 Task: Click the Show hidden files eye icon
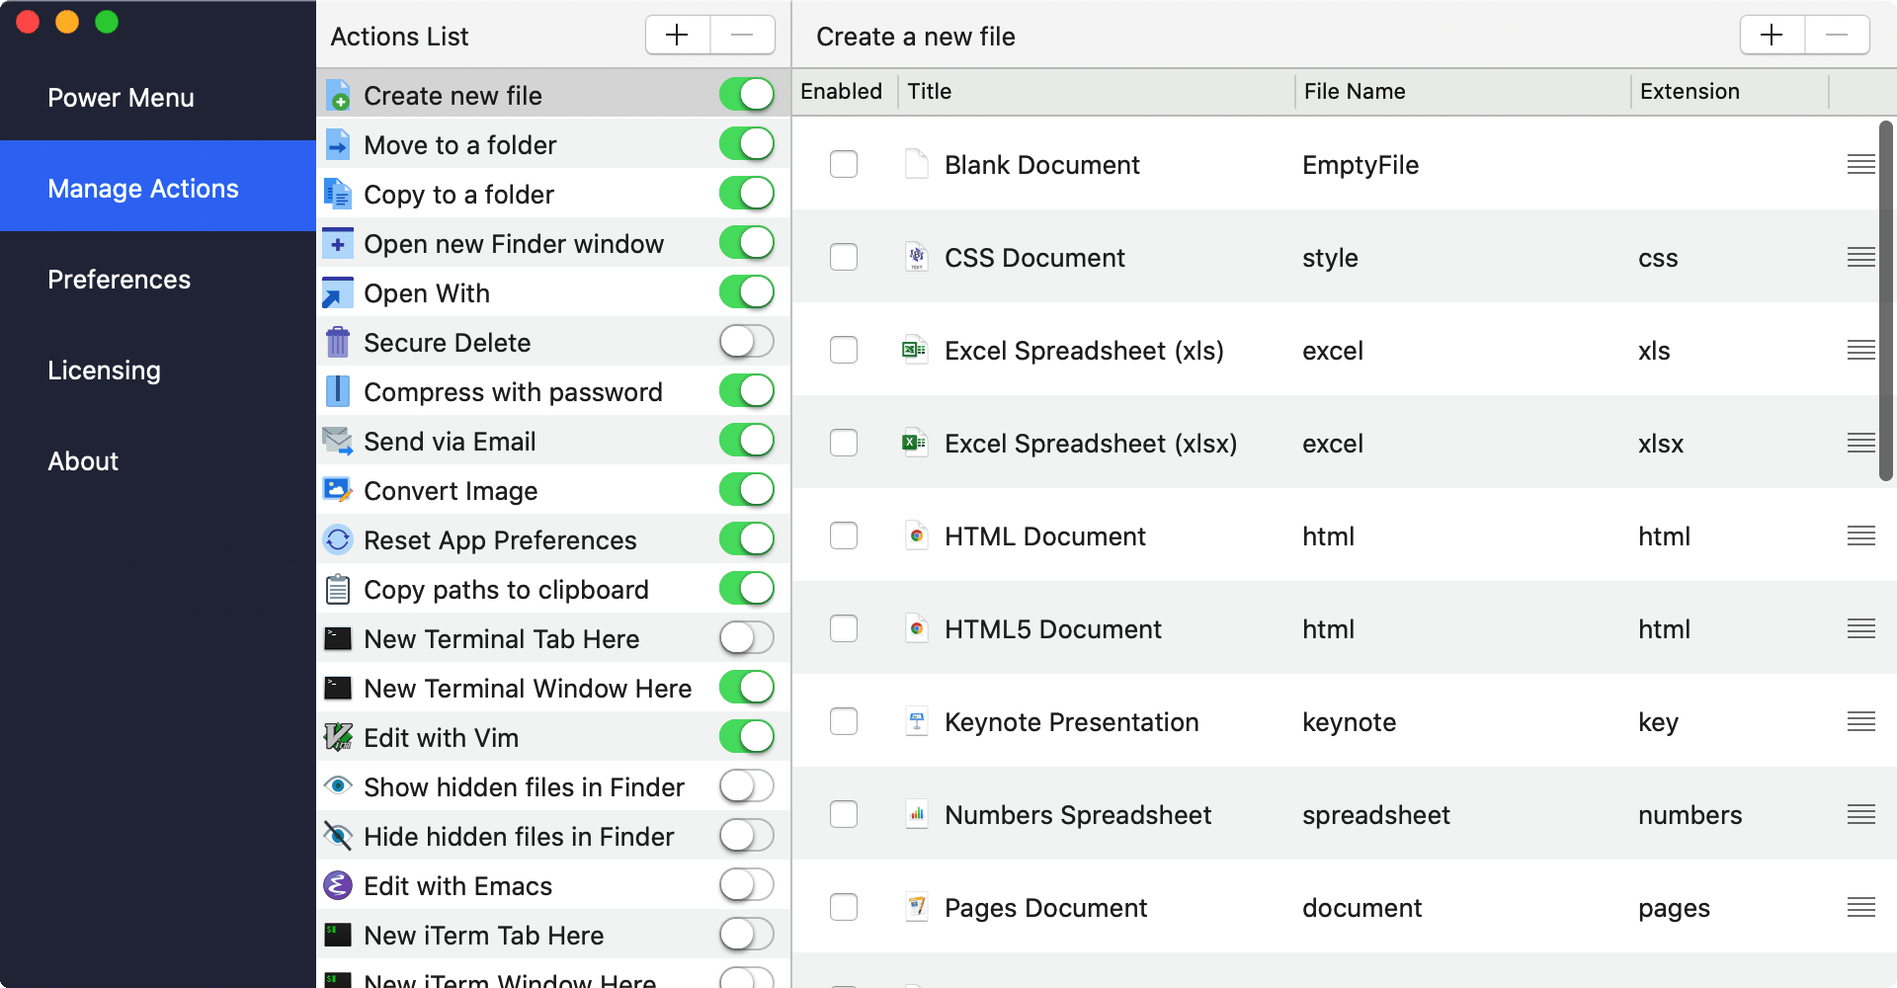pyautogui.click(x=338, y=785)
